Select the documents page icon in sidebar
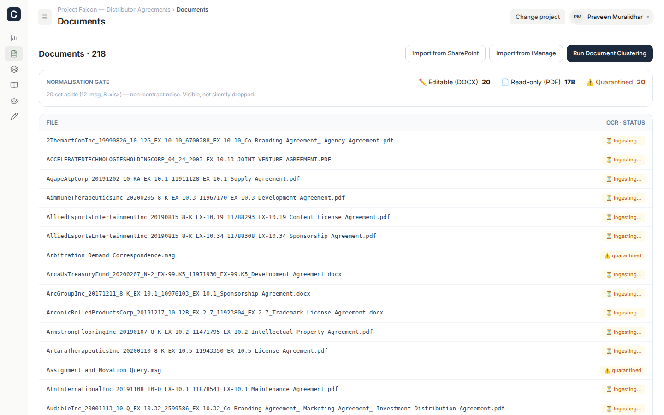 pos(14,54)
